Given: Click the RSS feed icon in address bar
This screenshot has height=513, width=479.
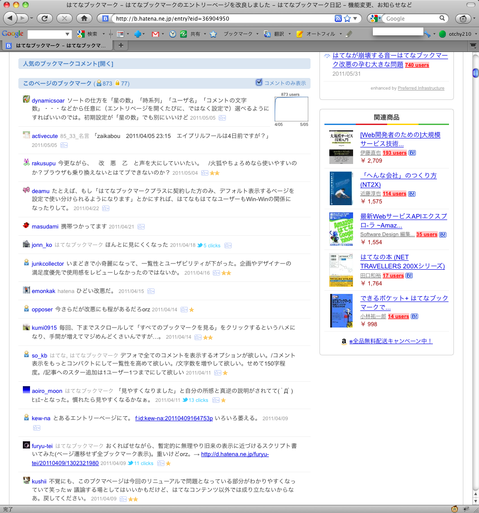Looking at the screenshot, I should pos(338,18).
